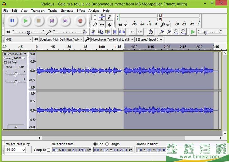Select the Length radio button
Screen dimensions: 229x162
click(x=107, y=144)
